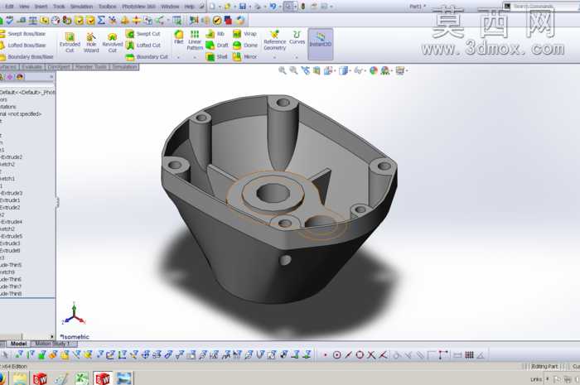This screenshot has height=385, width=580.
Task: Open the Toolbox menu
Action: click(107, 7)
